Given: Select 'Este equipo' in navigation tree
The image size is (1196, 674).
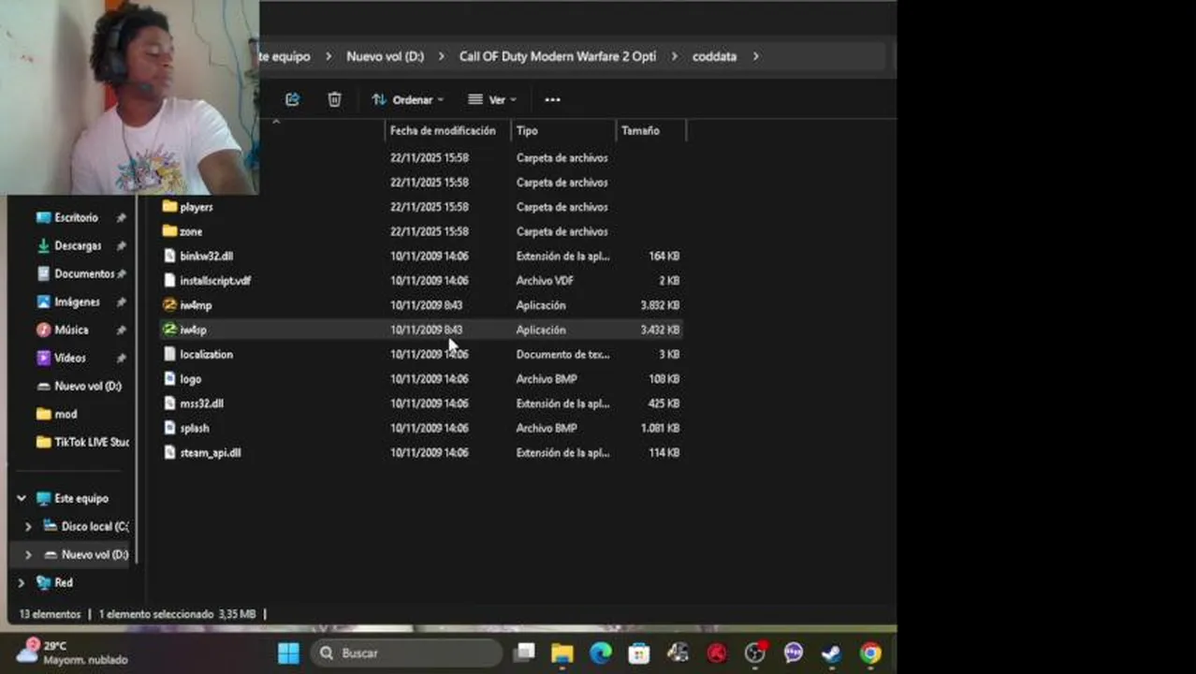Looking at the screenshot, I should pyautogui.click(x=80, y=499).
